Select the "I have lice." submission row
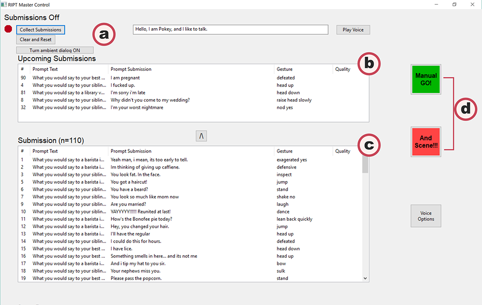 [121, 249]
